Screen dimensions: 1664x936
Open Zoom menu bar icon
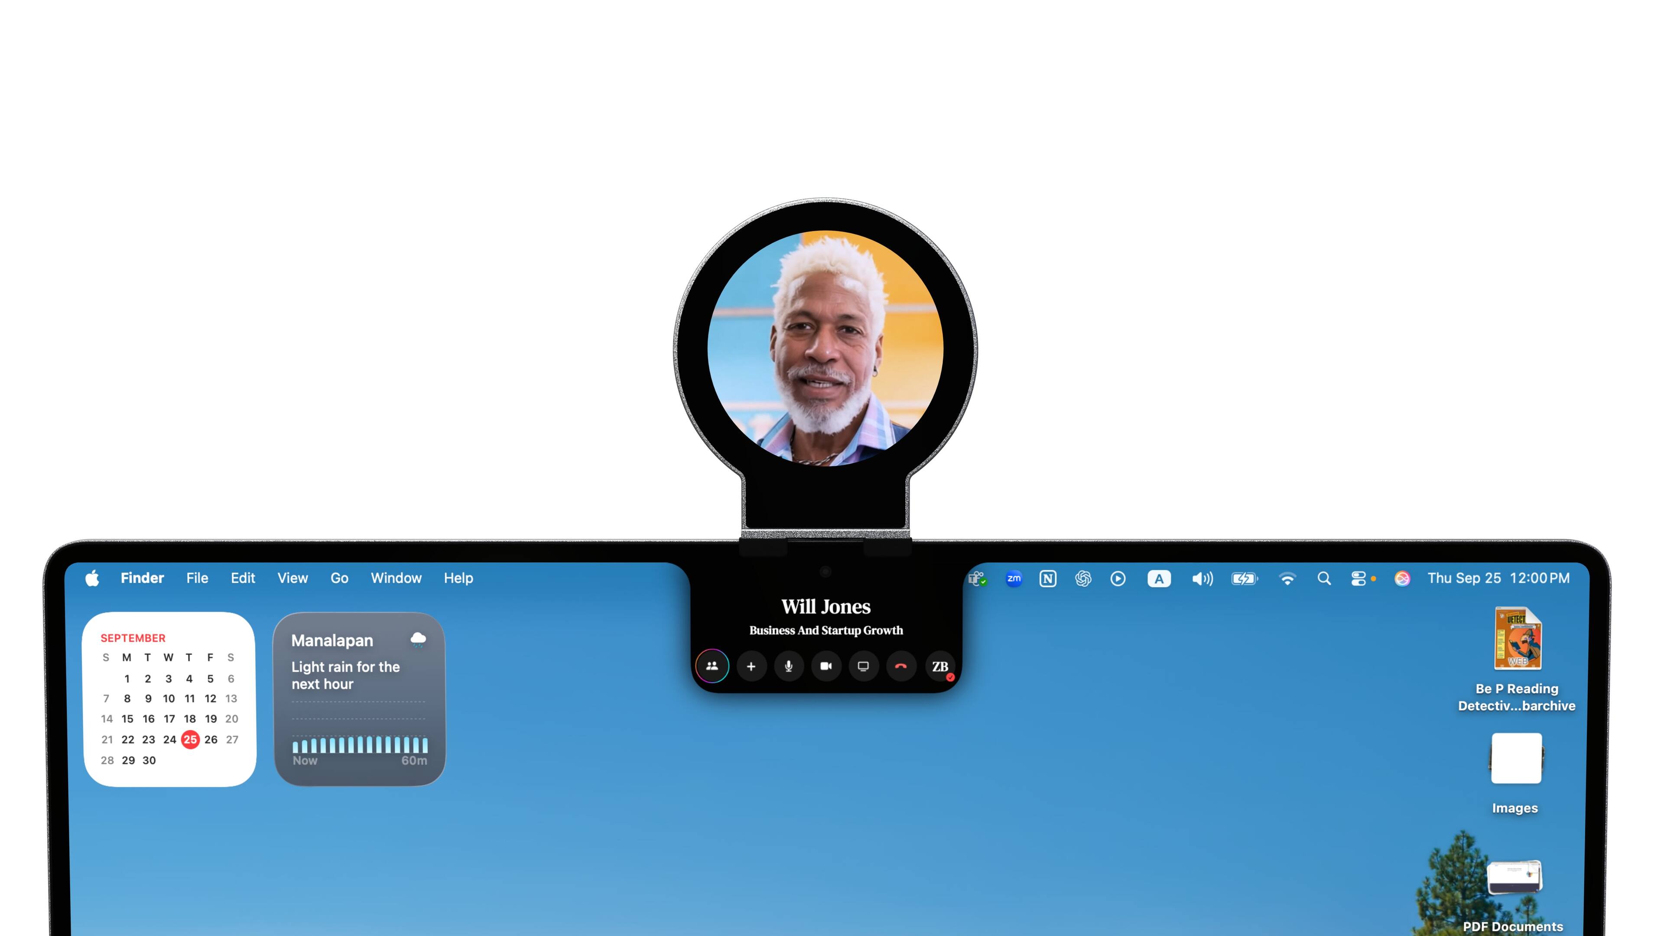click(1014, 578)
